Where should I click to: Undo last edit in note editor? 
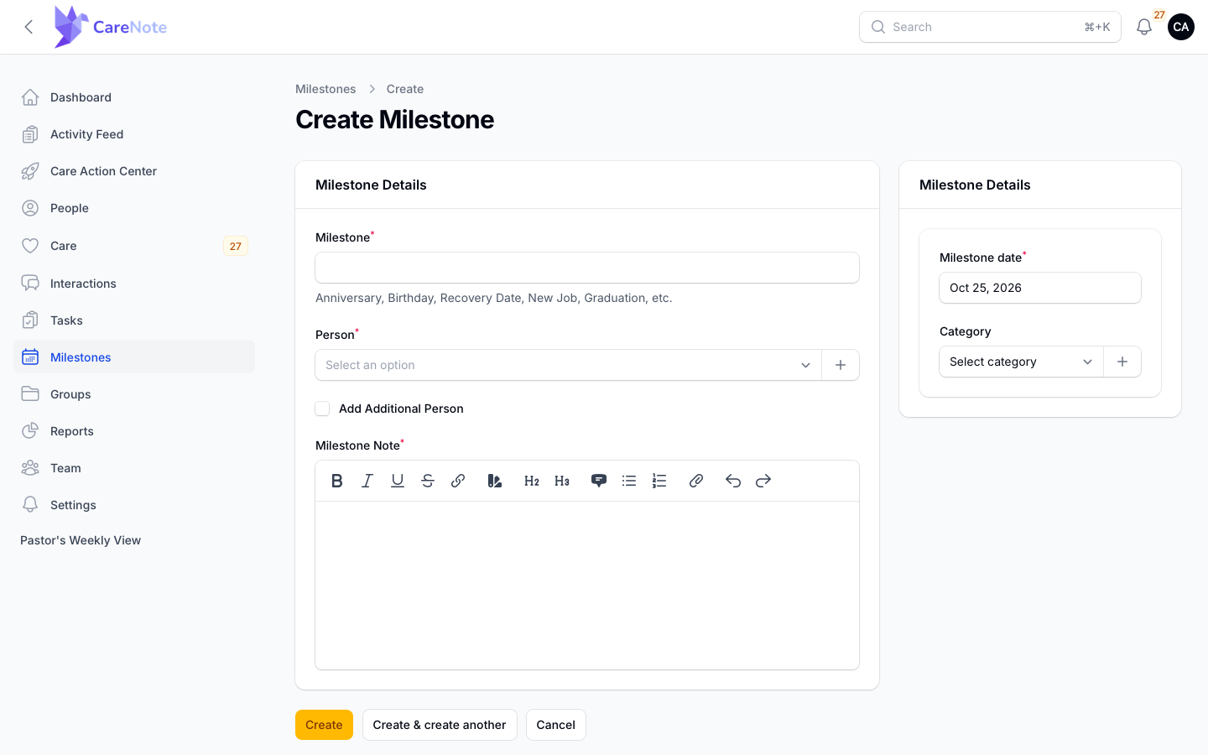(x=733, y=481)
